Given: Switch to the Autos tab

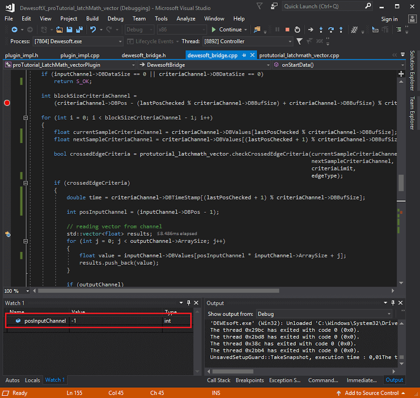Looking at the screenshot, I should coord(12,380).
